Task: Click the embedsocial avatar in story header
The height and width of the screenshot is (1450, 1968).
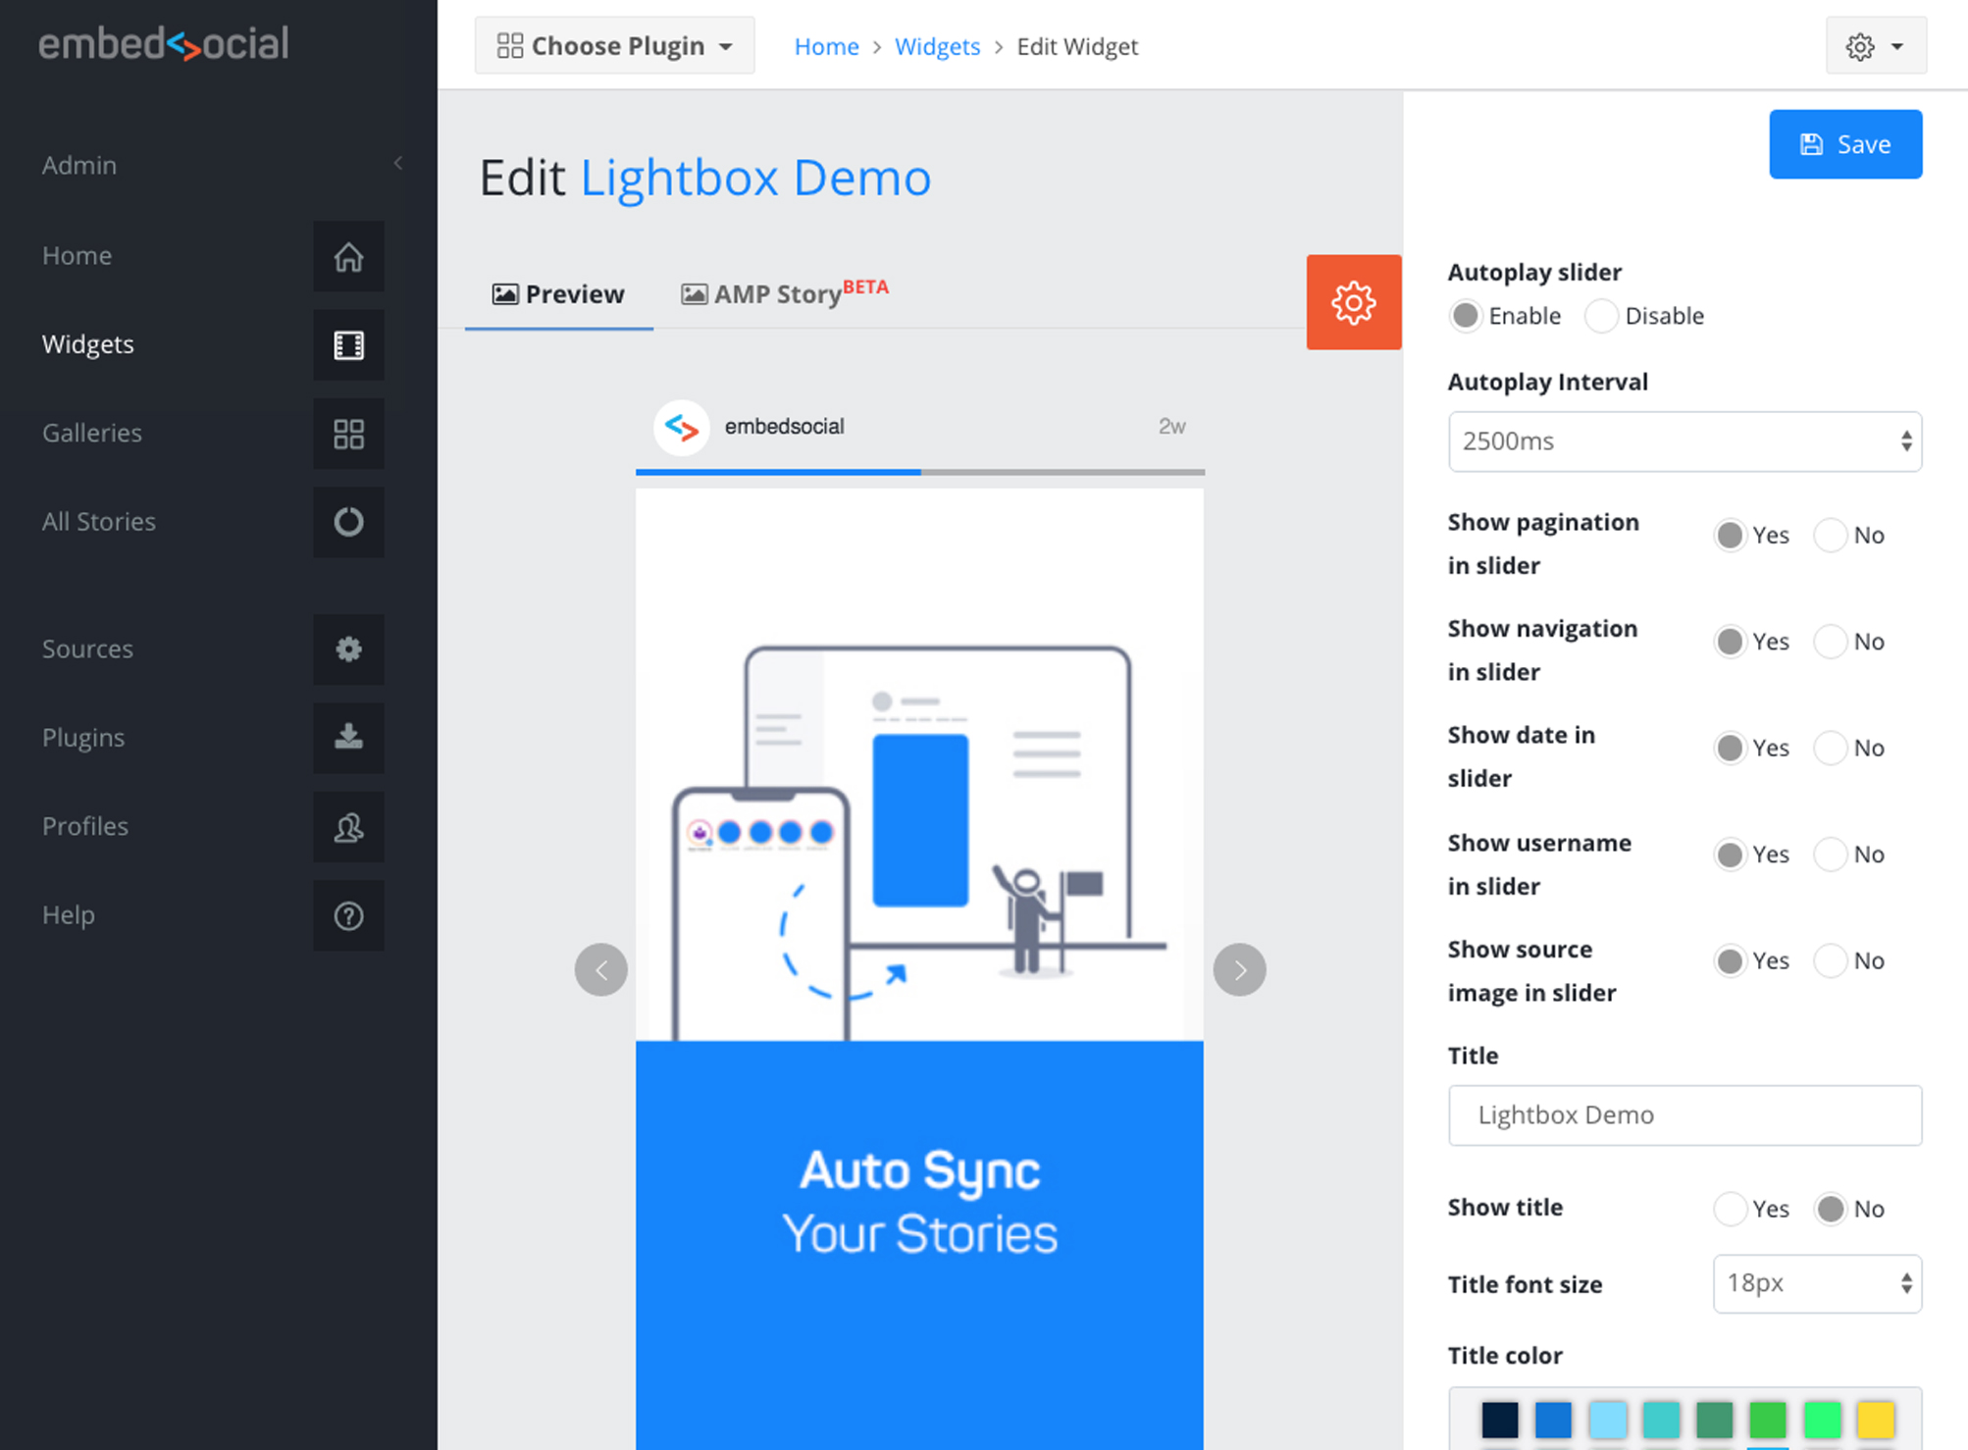Action: pos(682,427)
